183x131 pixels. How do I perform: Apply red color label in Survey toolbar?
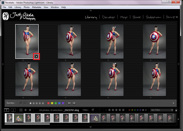pos(48,103)
